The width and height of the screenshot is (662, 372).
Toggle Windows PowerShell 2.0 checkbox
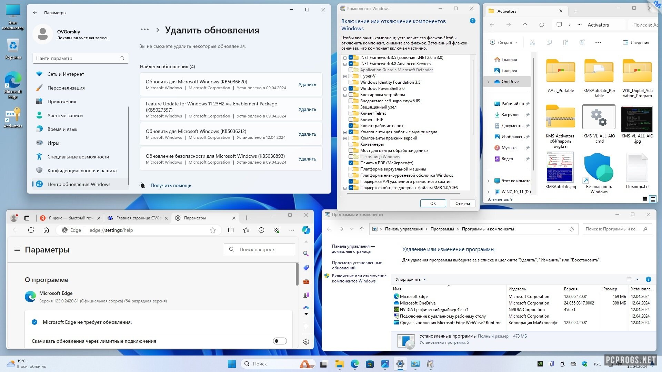(x=351, y=89)
